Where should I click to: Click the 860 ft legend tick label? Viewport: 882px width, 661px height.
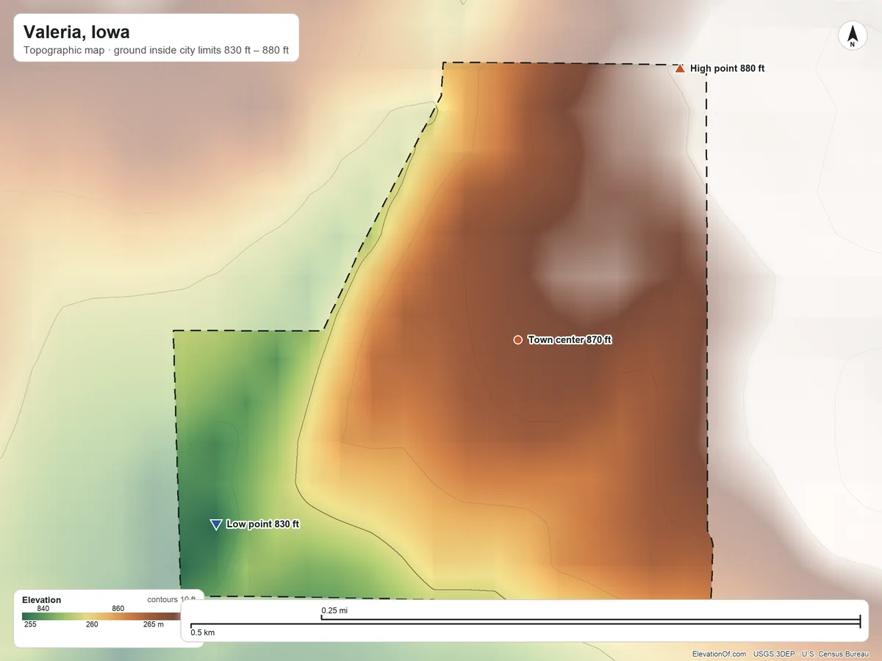(x=118, y=609)
